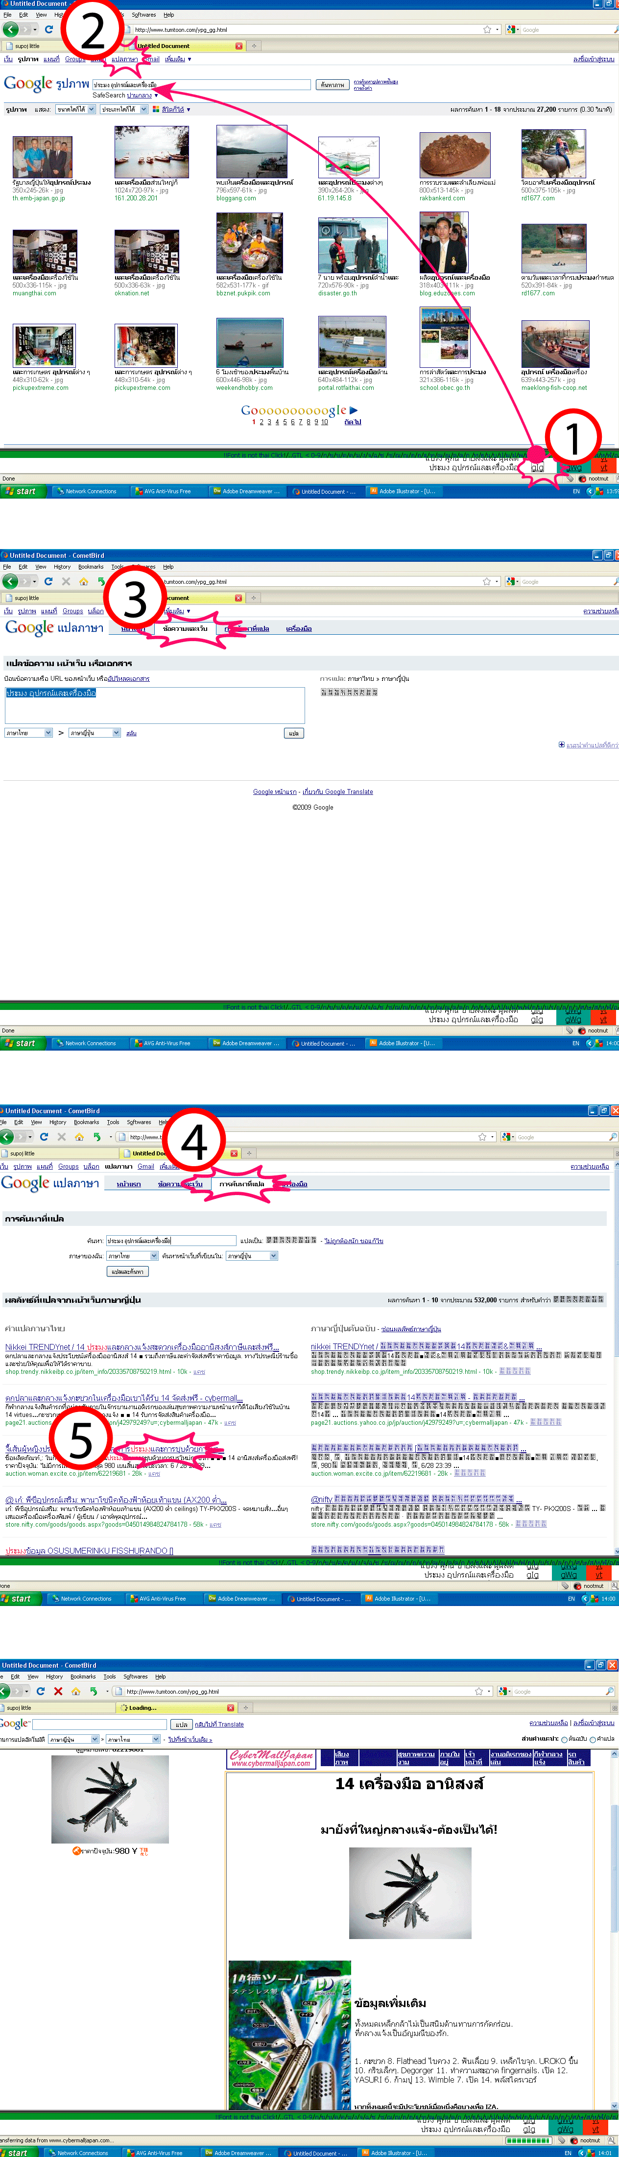Click Stop icon in translate-text window toolbar

coord(65,581)
